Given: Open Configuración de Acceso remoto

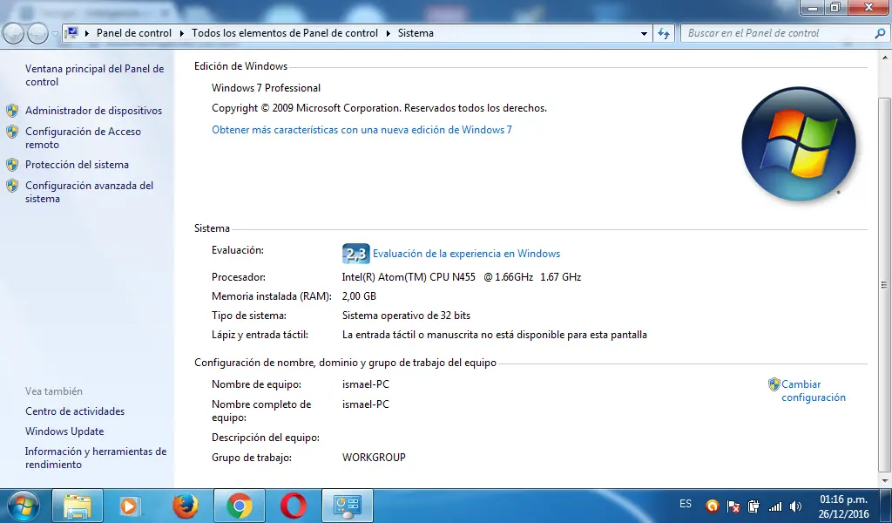Looking at the screenshot, I should [83, 138].
